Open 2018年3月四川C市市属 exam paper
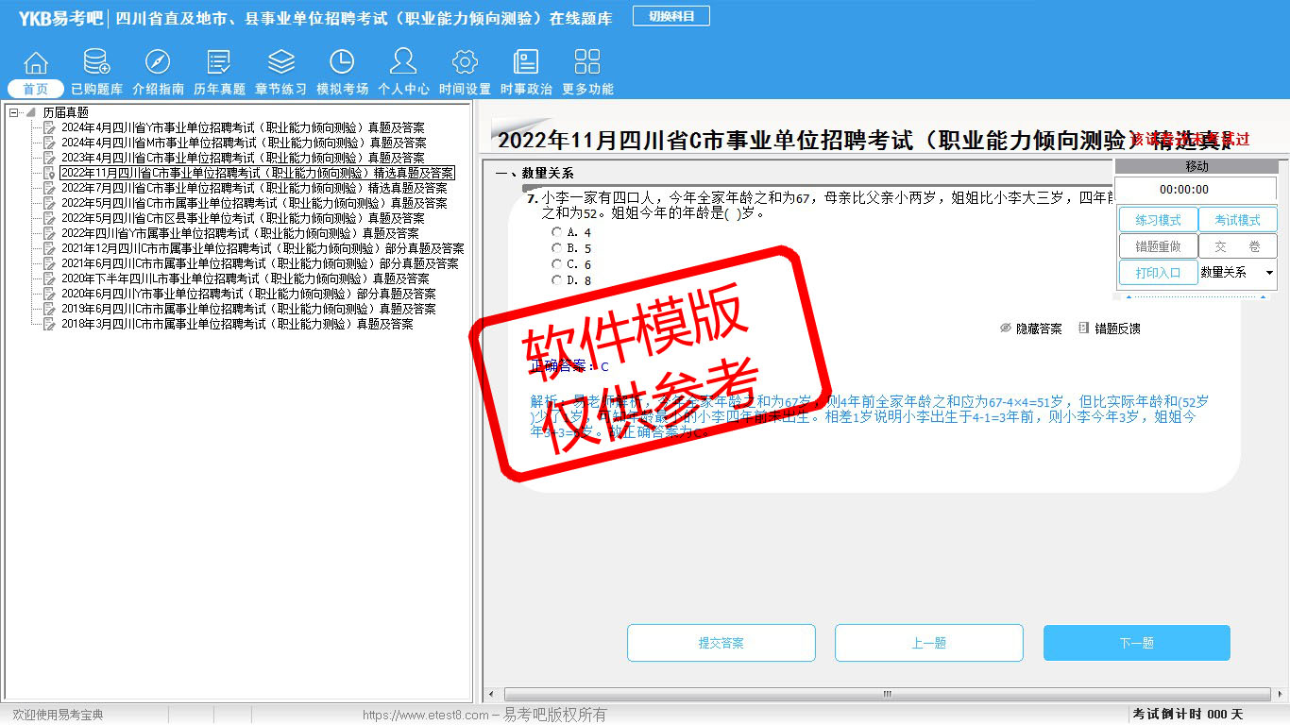 (x=237, y=324)
